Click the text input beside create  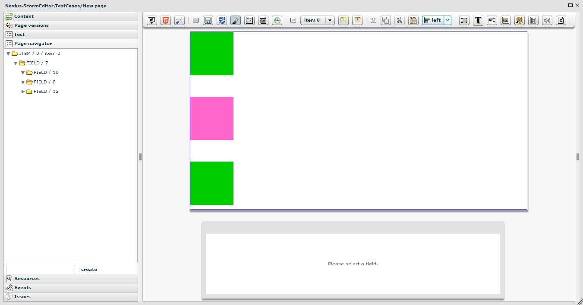coord(41,270)
